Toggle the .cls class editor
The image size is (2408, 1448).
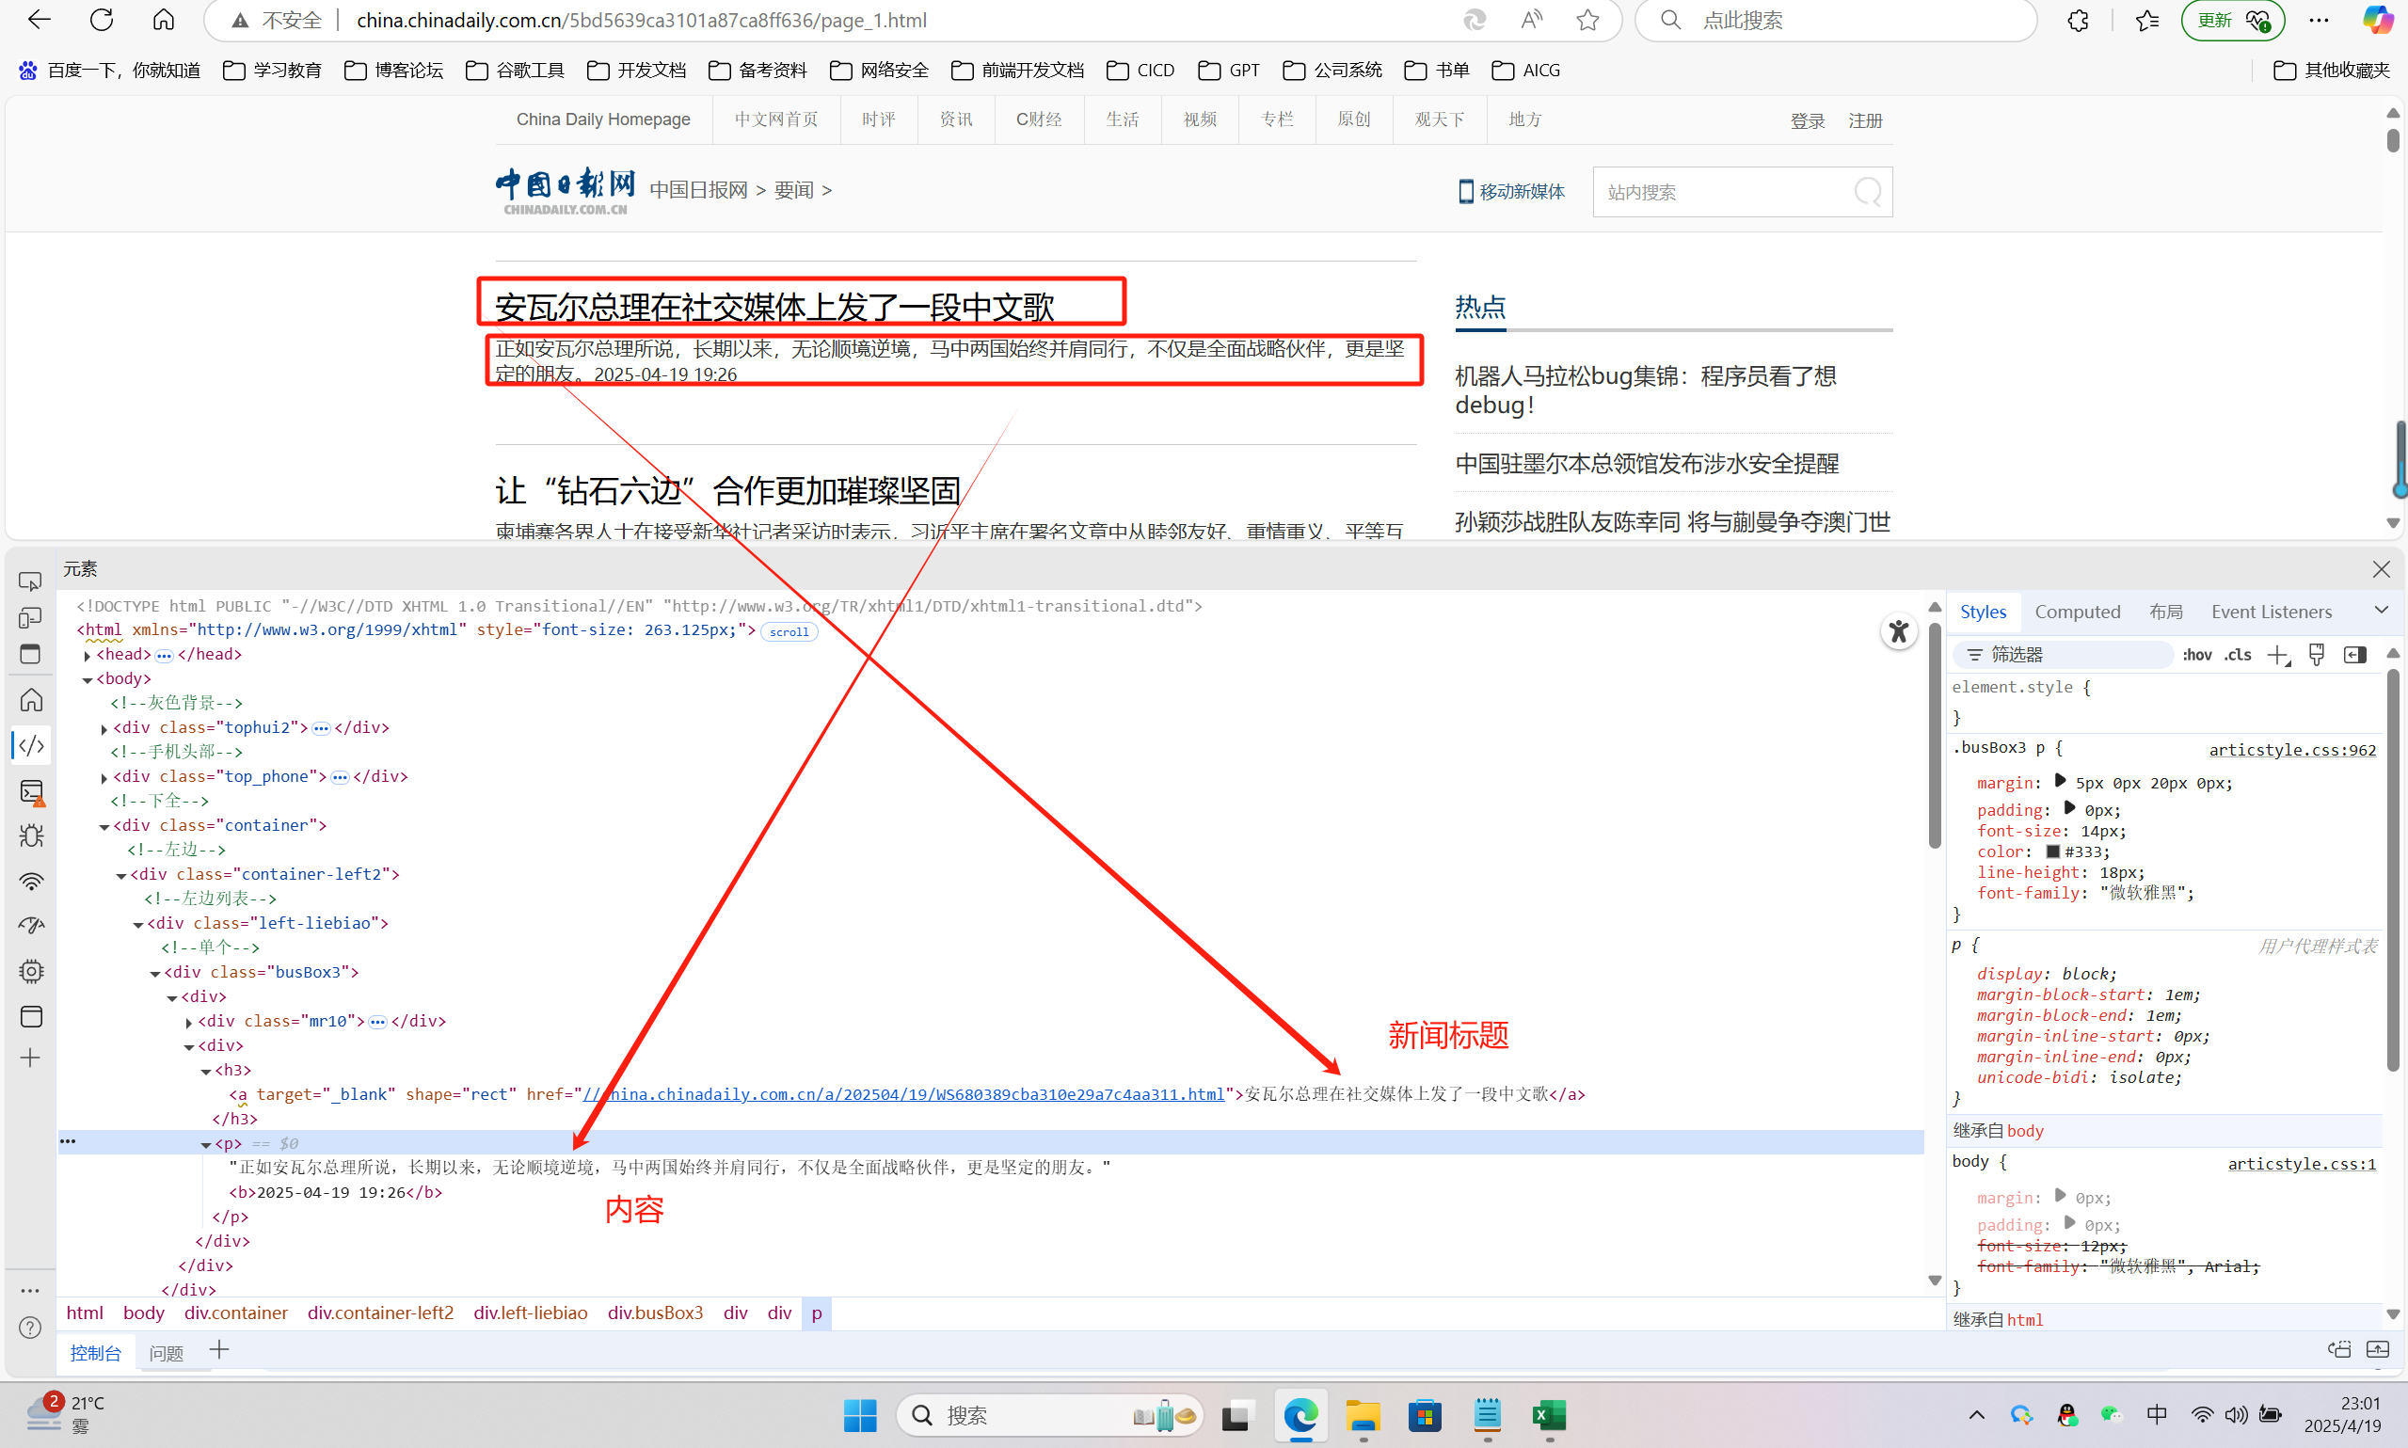coord(2238,655)
